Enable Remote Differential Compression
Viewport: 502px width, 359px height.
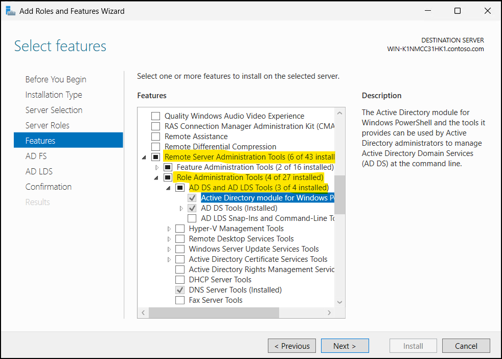pyautogui.click(x=155, y=146)
